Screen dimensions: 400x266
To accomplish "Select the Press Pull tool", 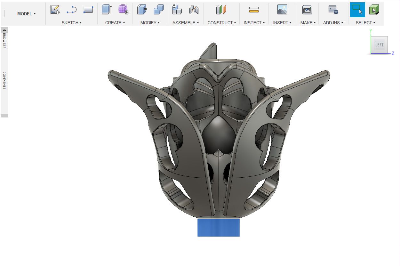I will 142,10.
